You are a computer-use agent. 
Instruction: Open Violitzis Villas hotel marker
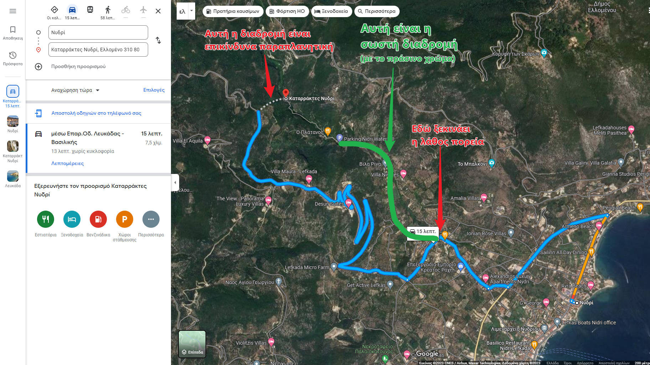(x=271, y=342)
